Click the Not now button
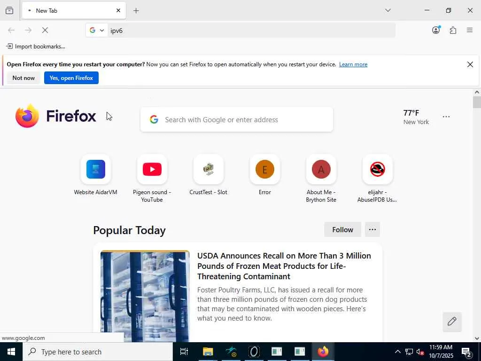This screenshot has width=481, height=361. point(23,78)
